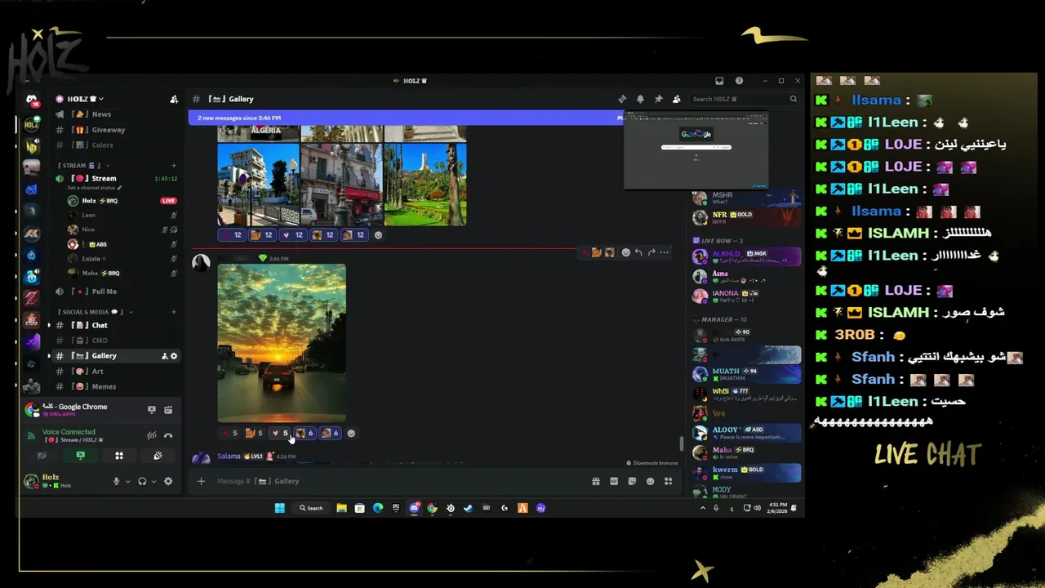
Task: Open sticker picker in message bar
Action: pos(632,481)
